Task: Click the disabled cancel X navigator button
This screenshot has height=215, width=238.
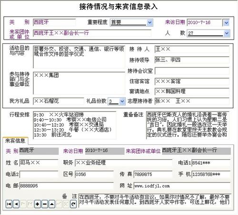Action: pos(66,204)
